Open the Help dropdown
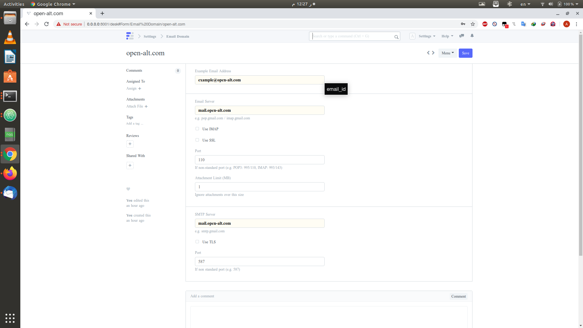The image size is (583, 328). click(447, 36)
